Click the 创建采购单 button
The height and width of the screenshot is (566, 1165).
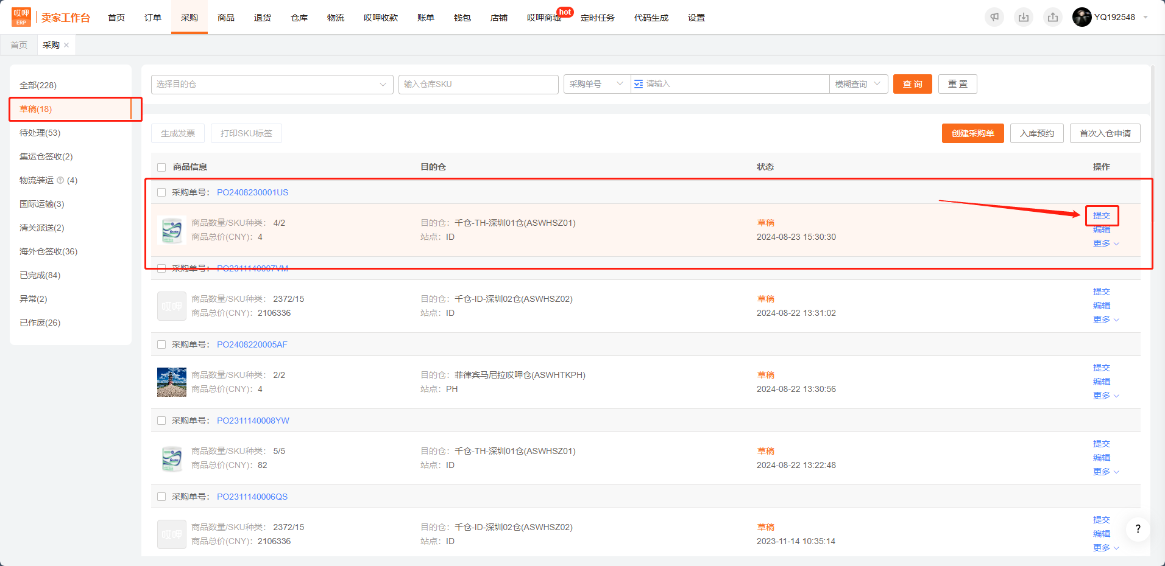973,133
